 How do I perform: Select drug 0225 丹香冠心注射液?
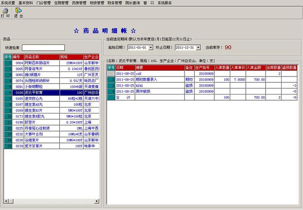coord(51,128)
